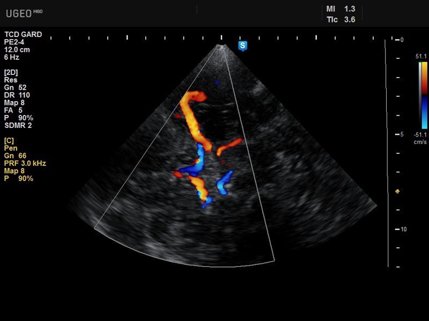
Task: Click the color Doppler velocity scale bar
Action: [x=423, y=95]
